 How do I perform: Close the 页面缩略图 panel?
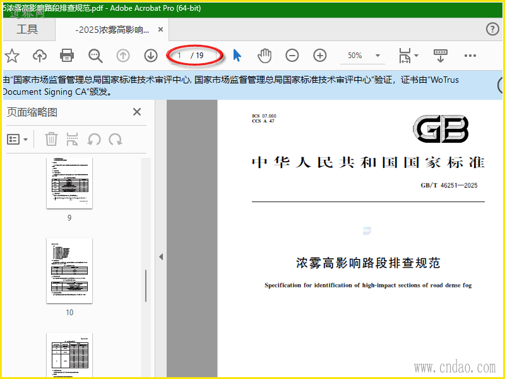(137, 112)
